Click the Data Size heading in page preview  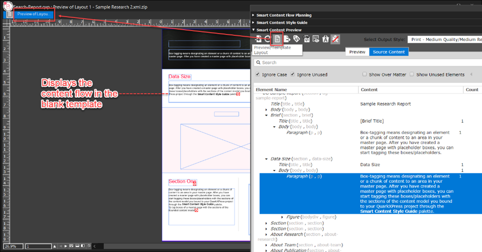[180, 76]
